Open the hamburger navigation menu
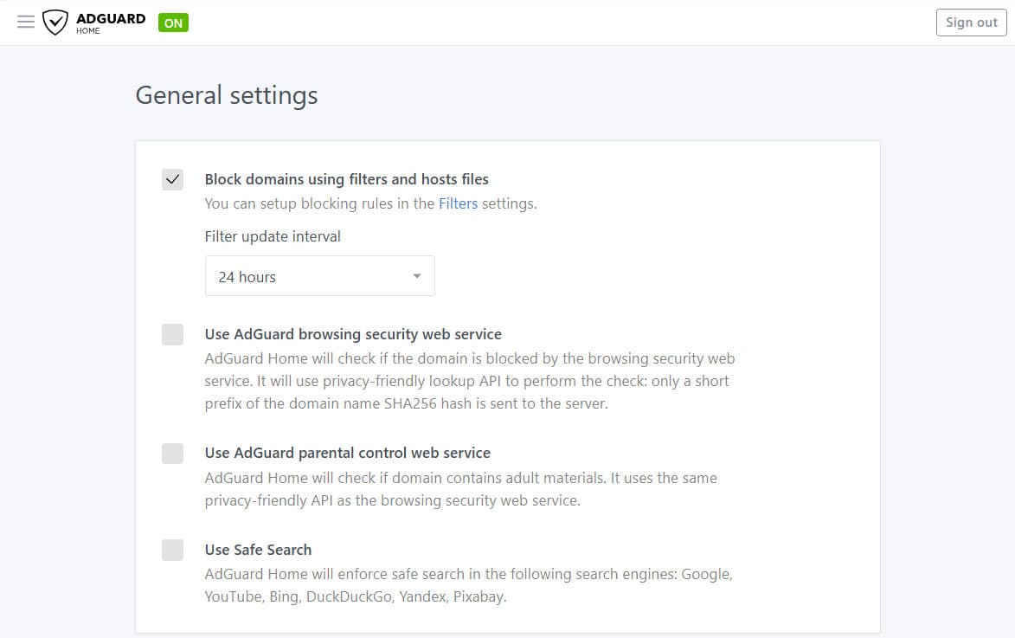The image size is (1015, 638). point(26,23)
